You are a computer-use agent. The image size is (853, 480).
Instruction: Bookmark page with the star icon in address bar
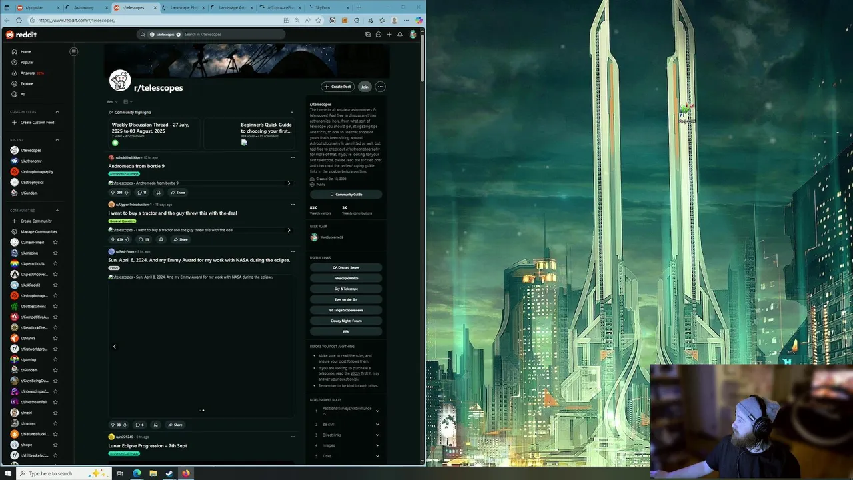(x=318, y=20)
